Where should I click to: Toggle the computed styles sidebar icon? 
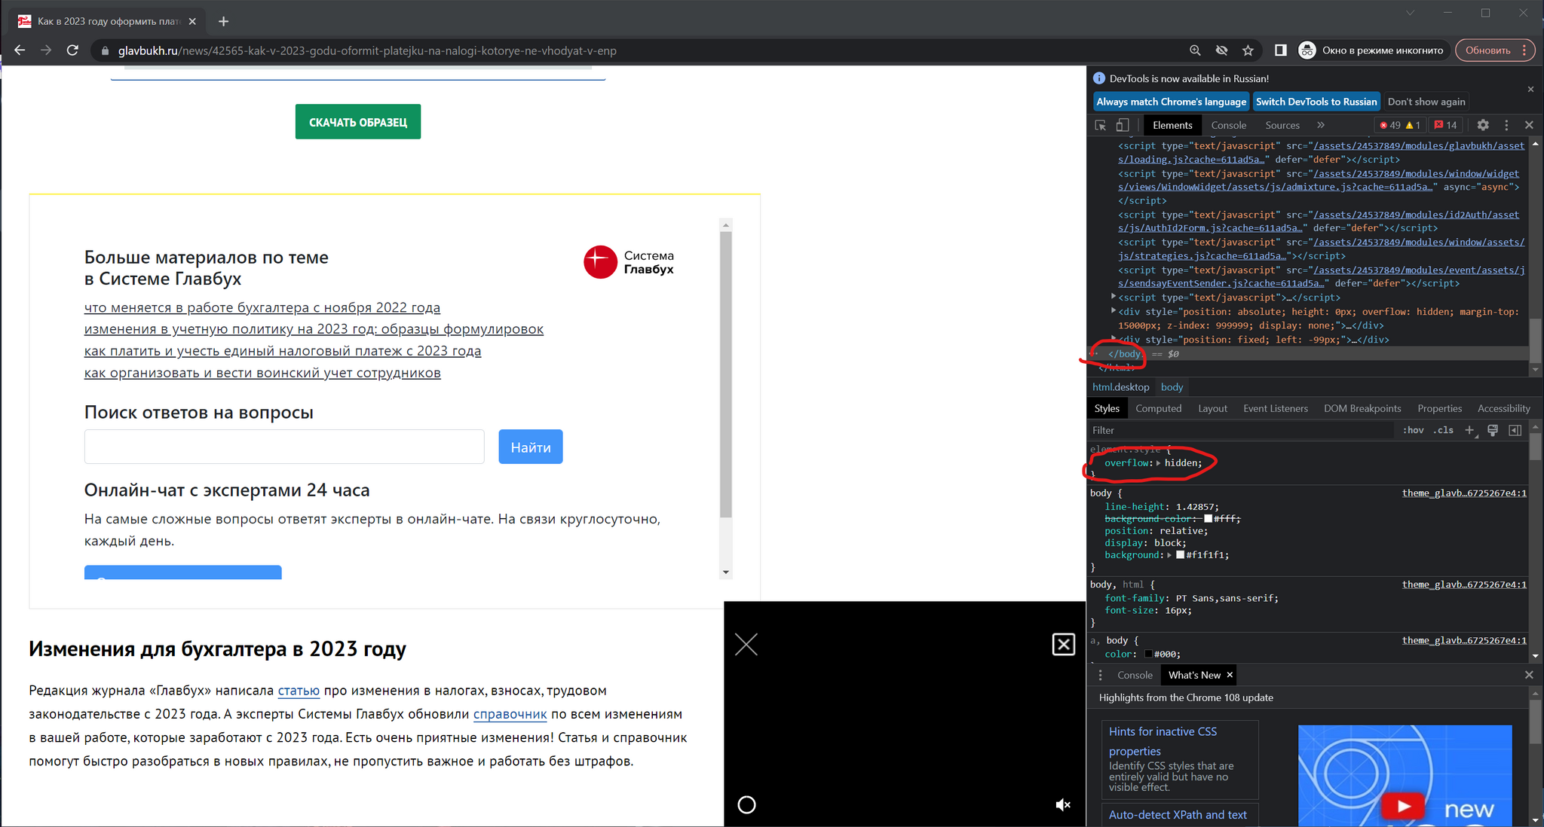click(1515, 430)
